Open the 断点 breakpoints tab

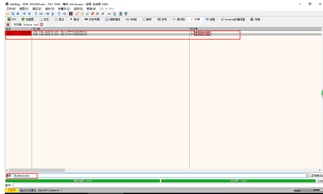pos(74,19)
